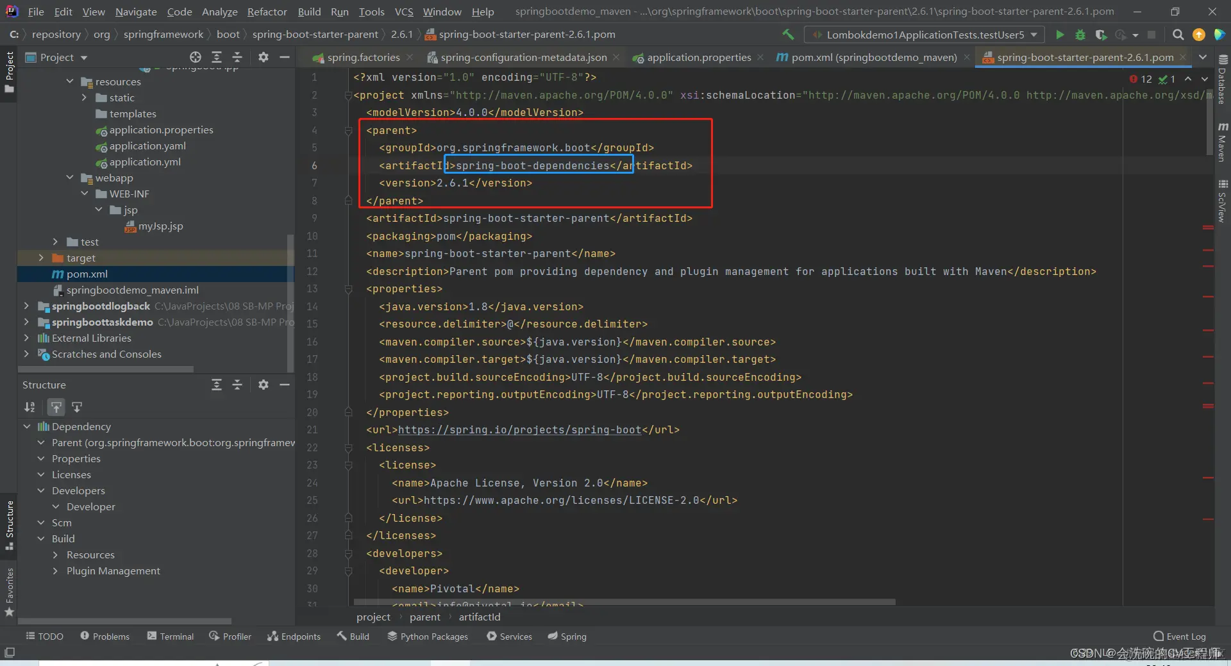Viewport: 1231px width, 666px height.
Task: Collapse all nodes in Project panel
Action: [237, 57]
